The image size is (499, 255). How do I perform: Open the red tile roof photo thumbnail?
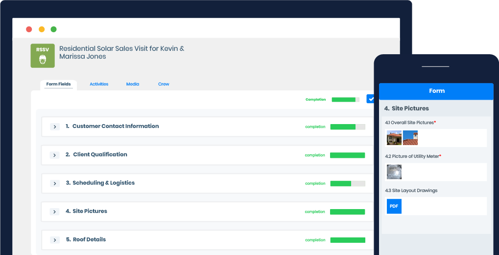coord(410,138)
